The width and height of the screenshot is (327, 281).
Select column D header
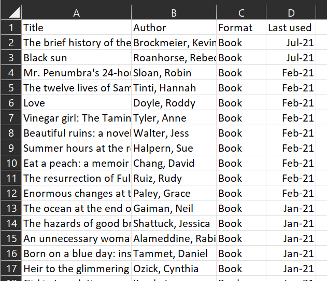point(291,12)
